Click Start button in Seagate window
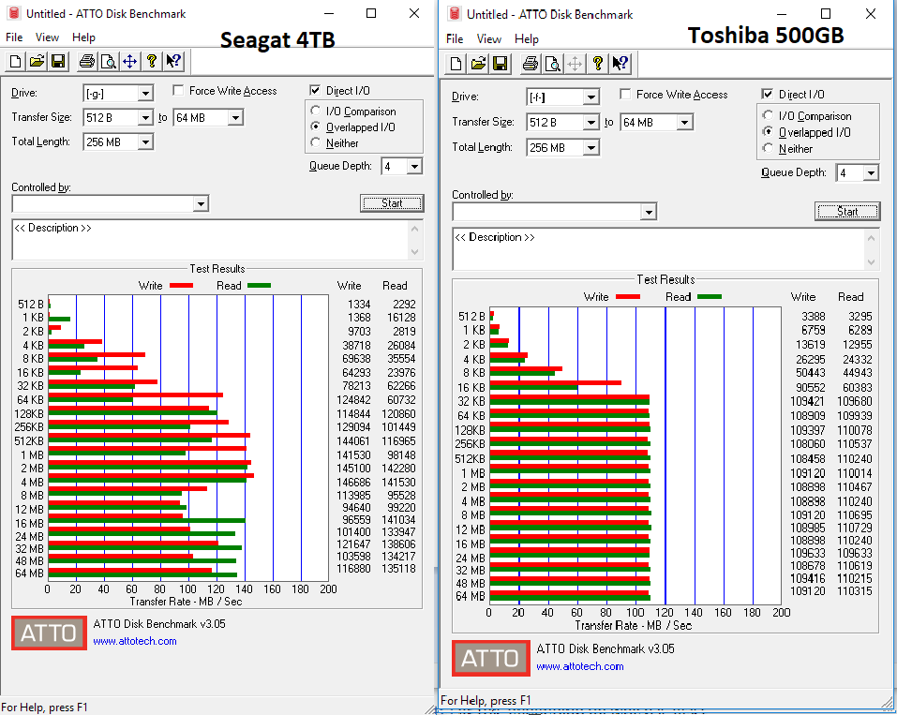The image size is (897, 715). point(392,203)
